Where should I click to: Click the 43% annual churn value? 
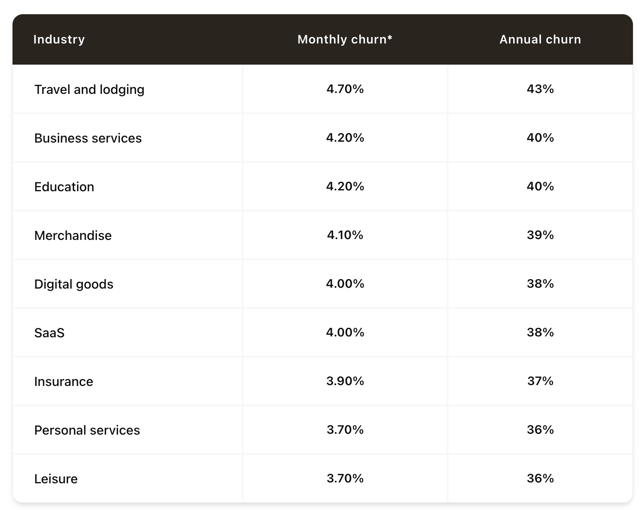540,89
